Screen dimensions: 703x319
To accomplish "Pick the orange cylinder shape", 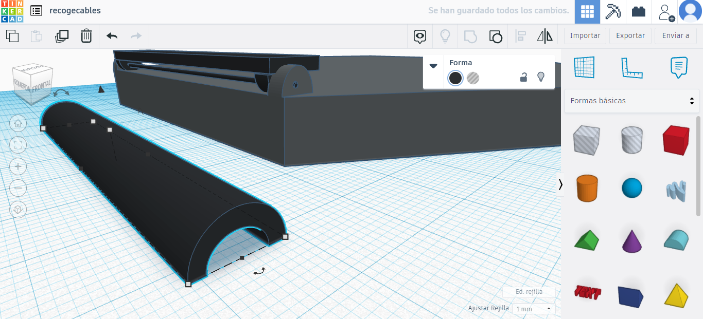I will 586,188.
